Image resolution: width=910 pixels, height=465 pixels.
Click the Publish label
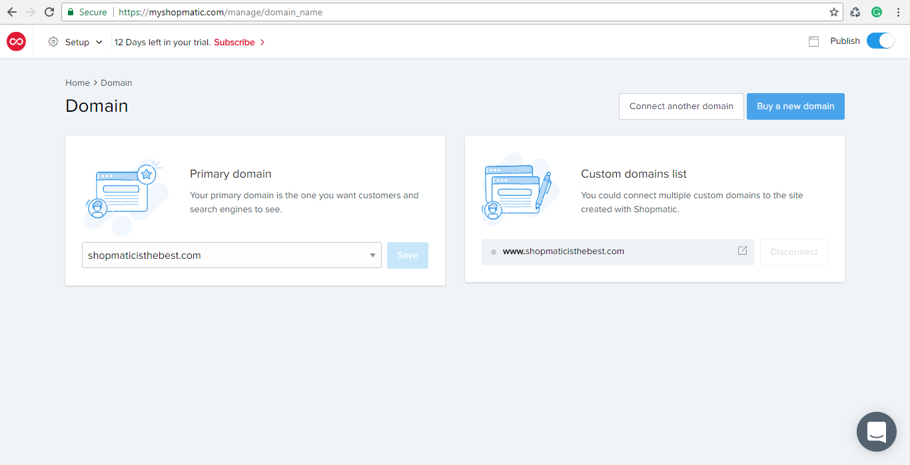tap(845, 41)
